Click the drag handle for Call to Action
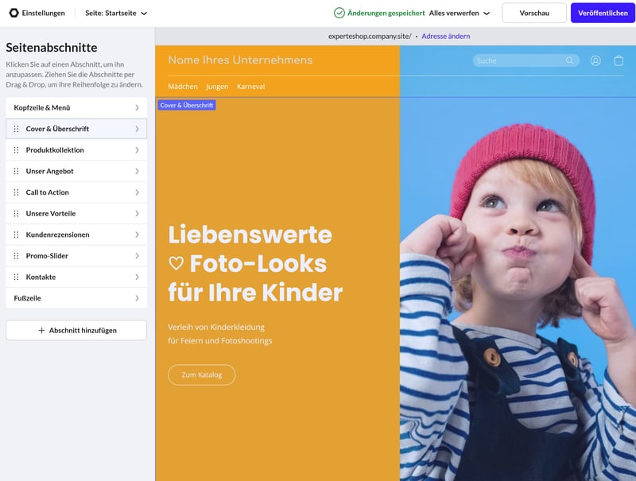636x481 pixels. [16, 192]
